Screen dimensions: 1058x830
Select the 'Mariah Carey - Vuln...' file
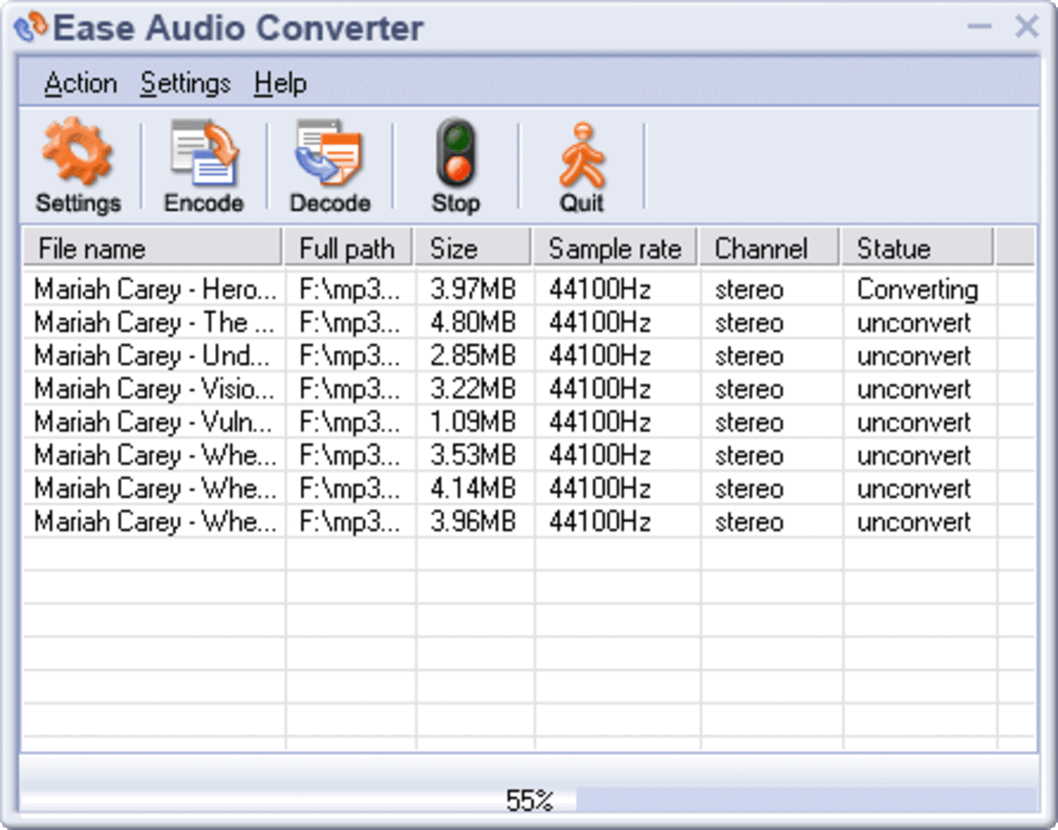coord(154,423)
